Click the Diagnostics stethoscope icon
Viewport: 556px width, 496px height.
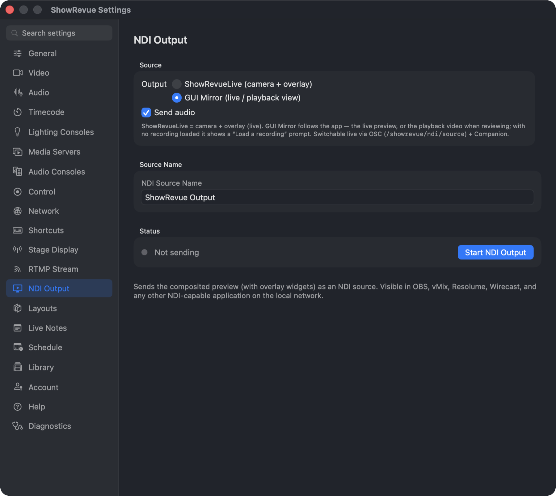tap(18, 426)
